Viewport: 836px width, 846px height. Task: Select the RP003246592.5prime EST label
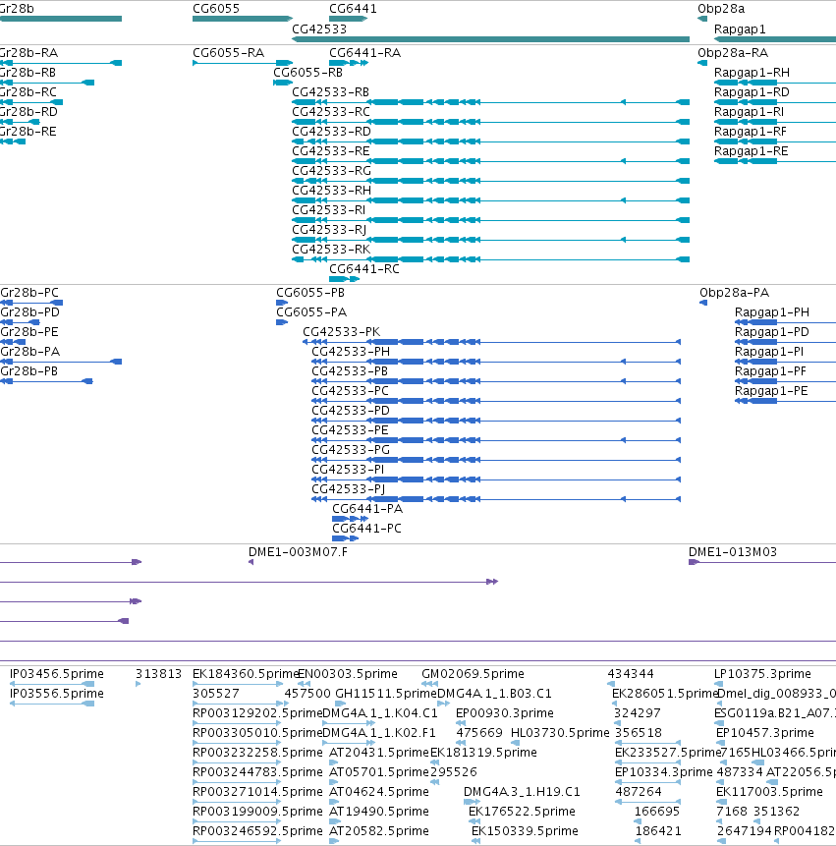point(257,831)
